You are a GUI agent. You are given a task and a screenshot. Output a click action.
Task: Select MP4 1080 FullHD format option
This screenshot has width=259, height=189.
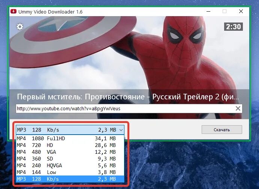point(70,138)
